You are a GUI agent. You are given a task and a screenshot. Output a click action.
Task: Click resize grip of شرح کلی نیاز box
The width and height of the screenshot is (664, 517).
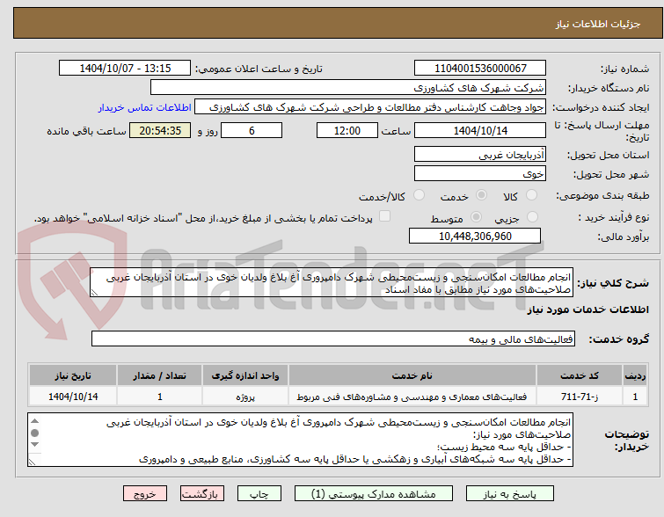[x=94, y=292]
